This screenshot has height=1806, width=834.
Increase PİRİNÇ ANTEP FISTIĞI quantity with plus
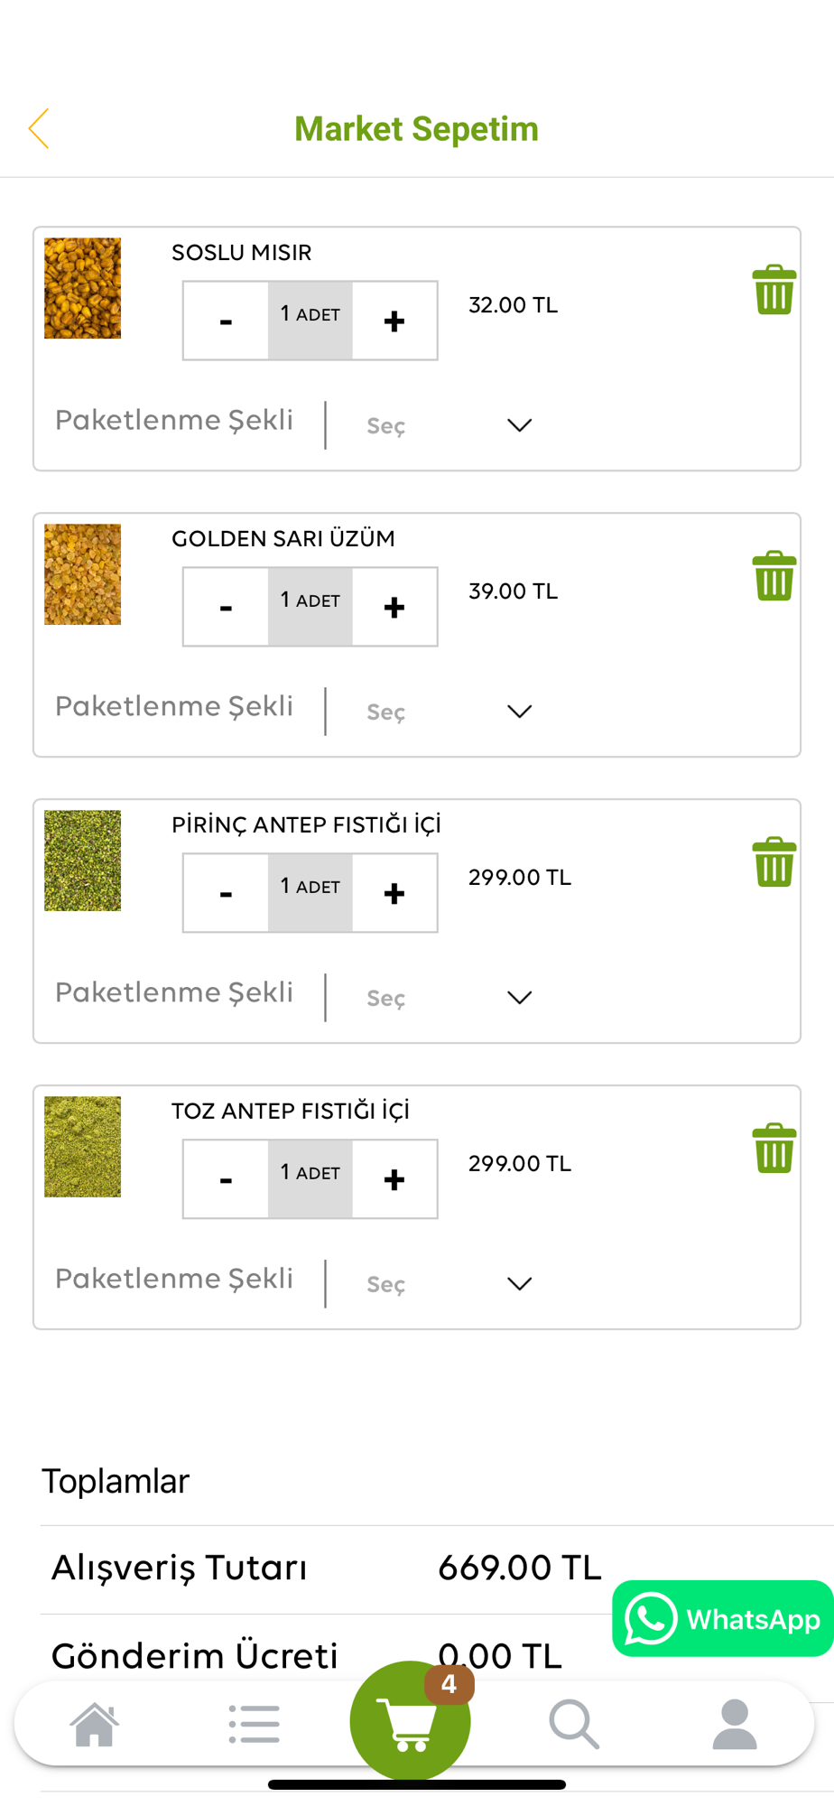tap(394, 893)
